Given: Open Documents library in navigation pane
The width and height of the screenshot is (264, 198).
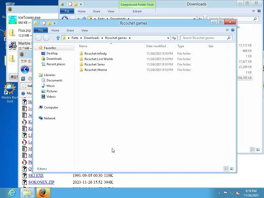Looking at the screenshot, I should click(54, 80).
